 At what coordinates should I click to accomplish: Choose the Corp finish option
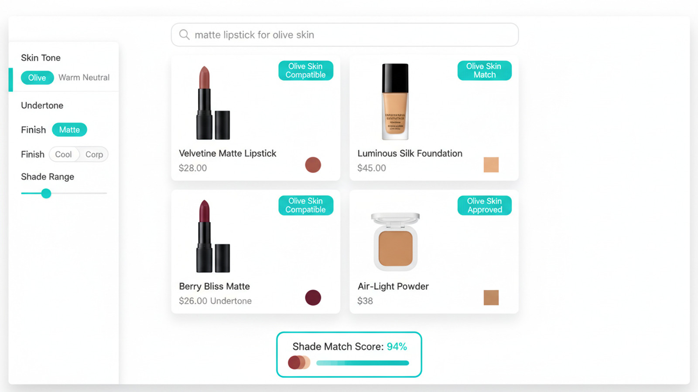pos(94,155)
